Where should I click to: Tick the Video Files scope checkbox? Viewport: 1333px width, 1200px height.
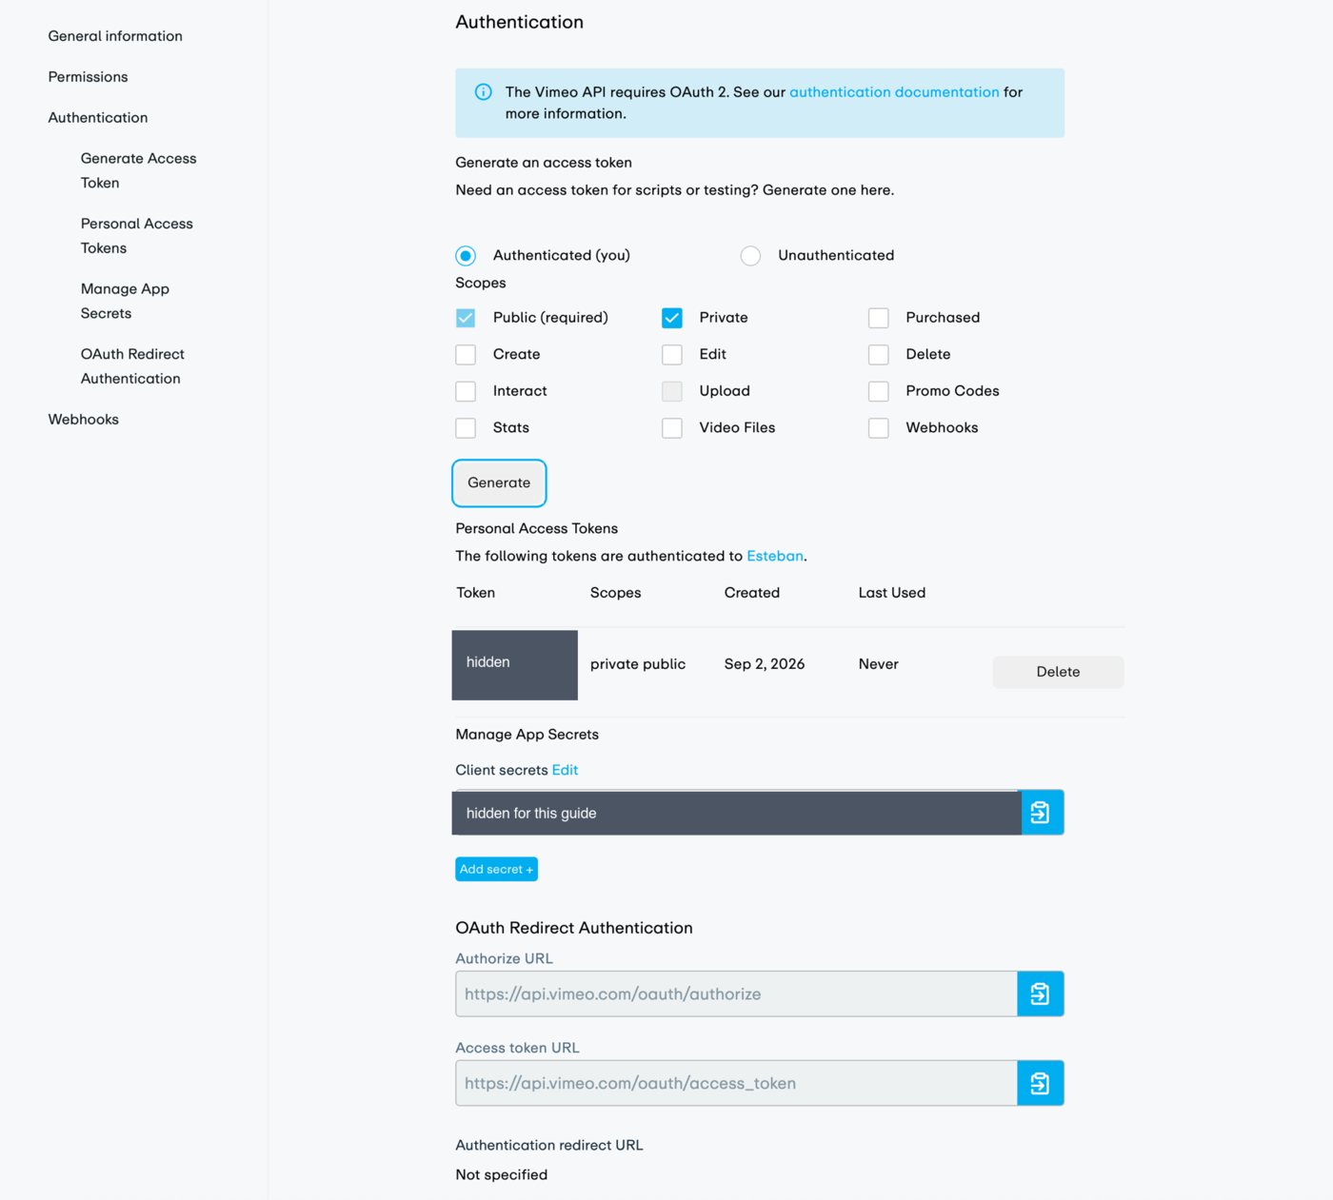pos(672,428)
